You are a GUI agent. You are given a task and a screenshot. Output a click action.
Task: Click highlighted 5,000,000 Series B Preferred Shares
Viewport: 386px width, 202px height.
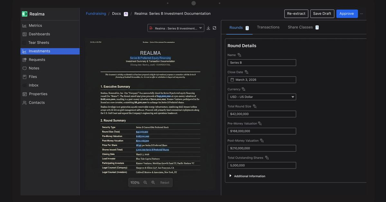pyautogui.click(x=152, y=150)
